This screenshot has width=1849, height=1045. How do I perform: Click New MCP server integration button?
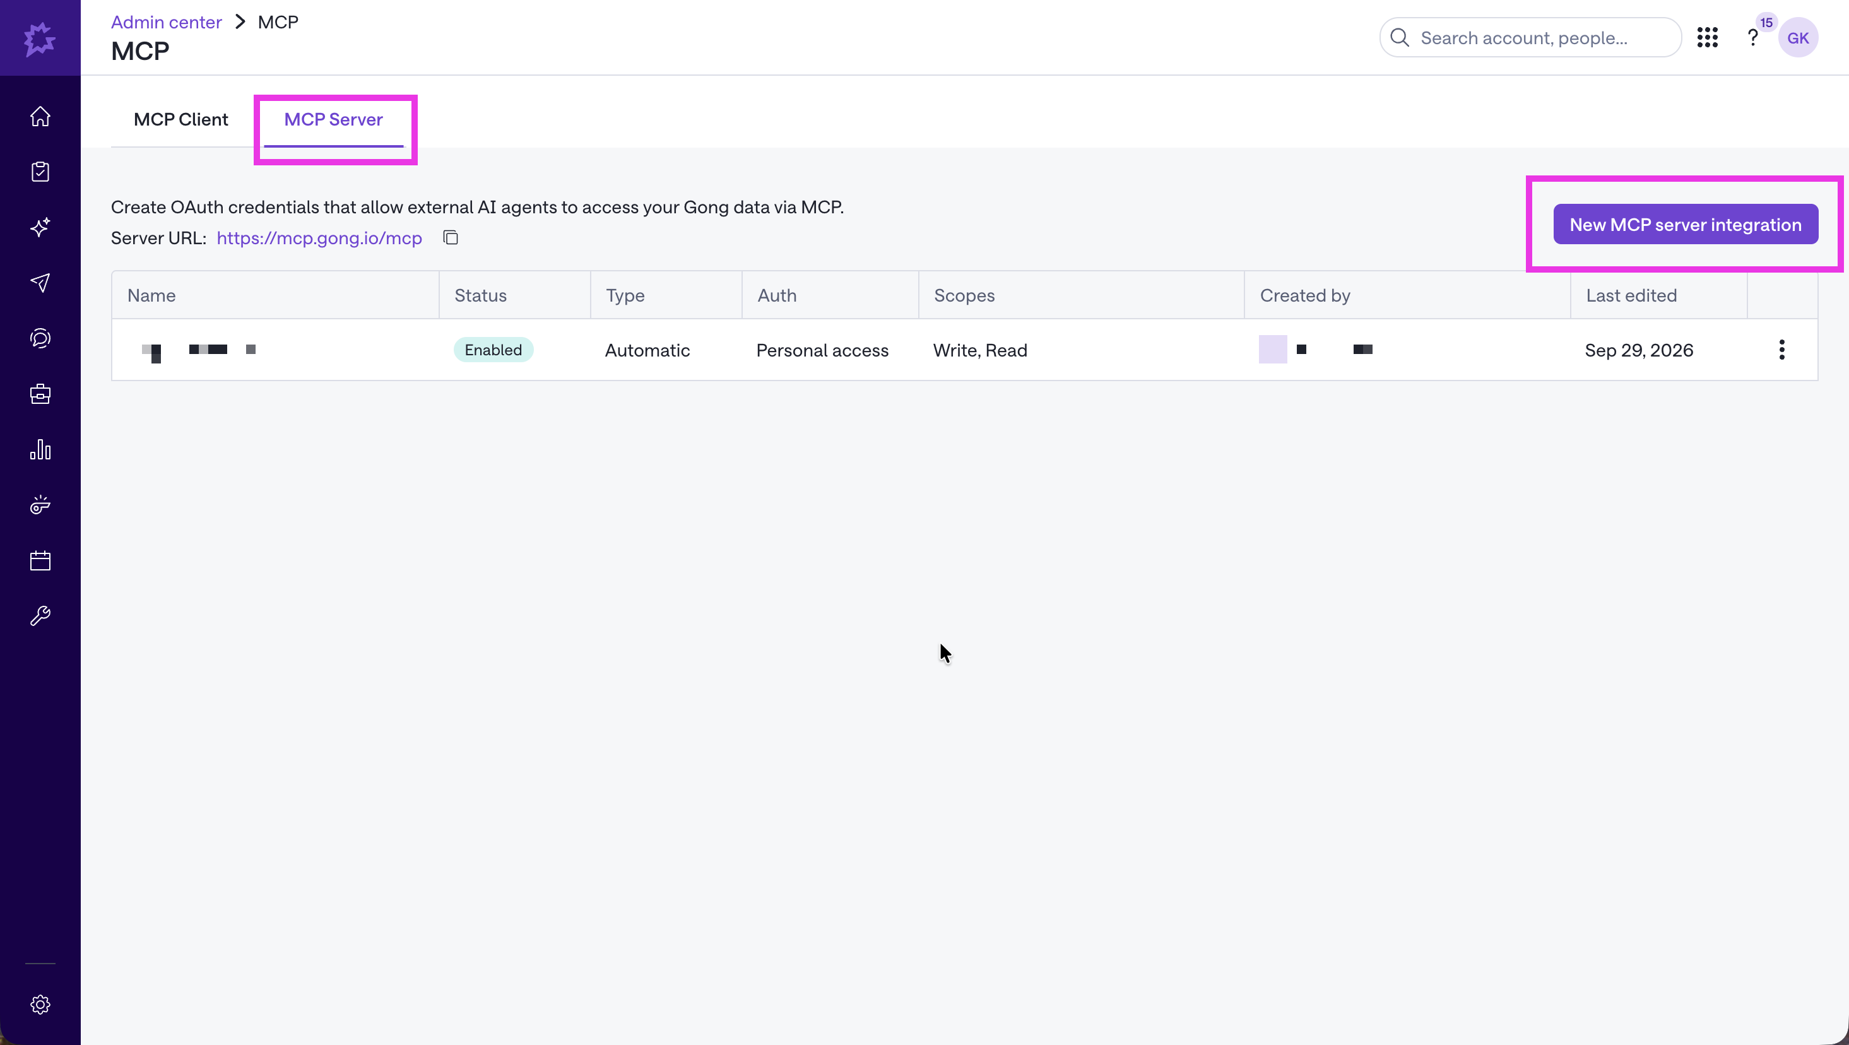click(1686, 224)
